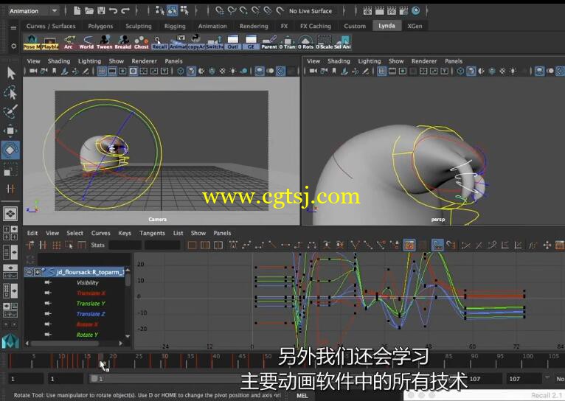Toggle use all lights in persp viewport
Image resolution: width=565 pixels, height=401 pixels.
click(513, 72)
